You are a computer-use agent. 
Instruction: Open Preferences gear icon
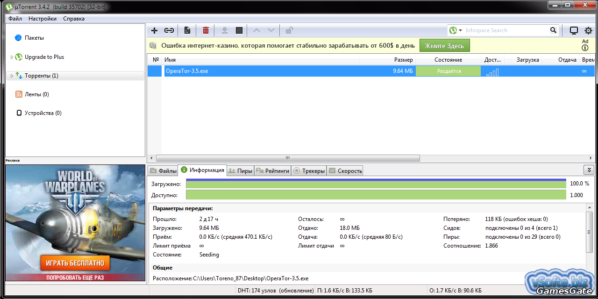pos(588,30)
